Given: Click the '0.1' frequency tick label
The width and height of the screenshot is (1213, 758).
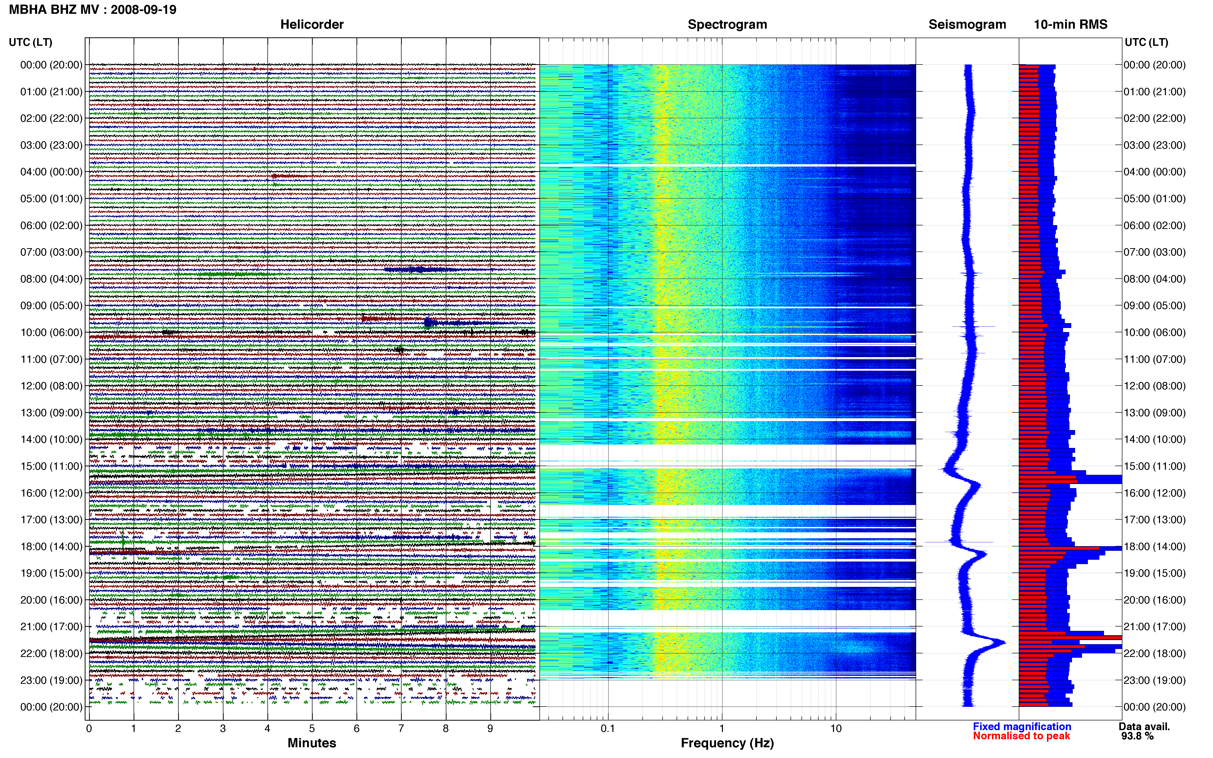Looking at the screenshot, I should point(608,728).
